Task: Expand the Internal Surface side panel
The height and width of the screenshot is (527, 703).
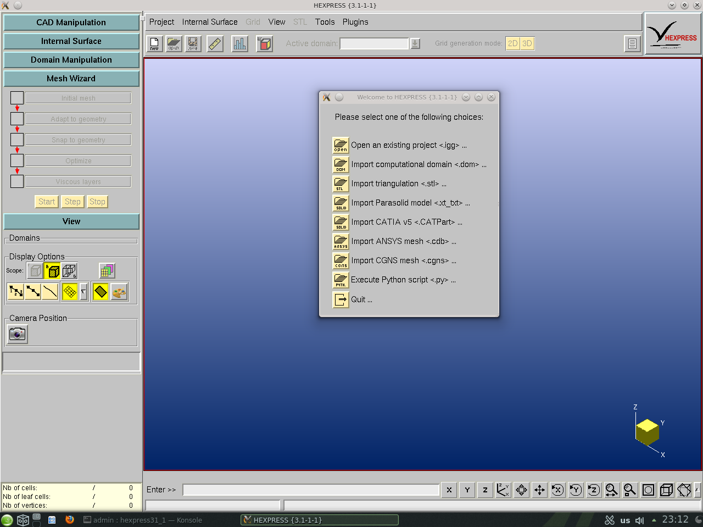Action: [x=71, y=41]
